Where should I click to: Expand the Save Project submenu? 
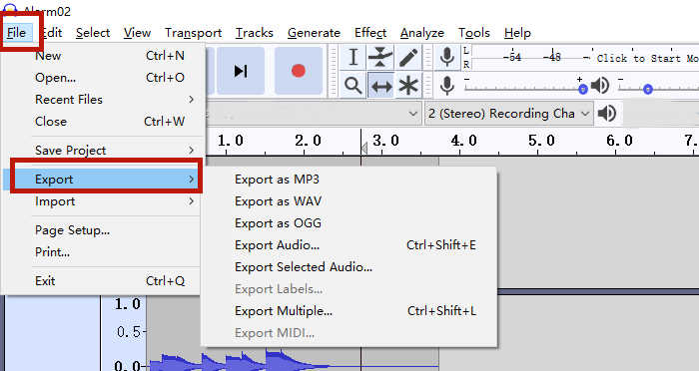coord(102,150)
